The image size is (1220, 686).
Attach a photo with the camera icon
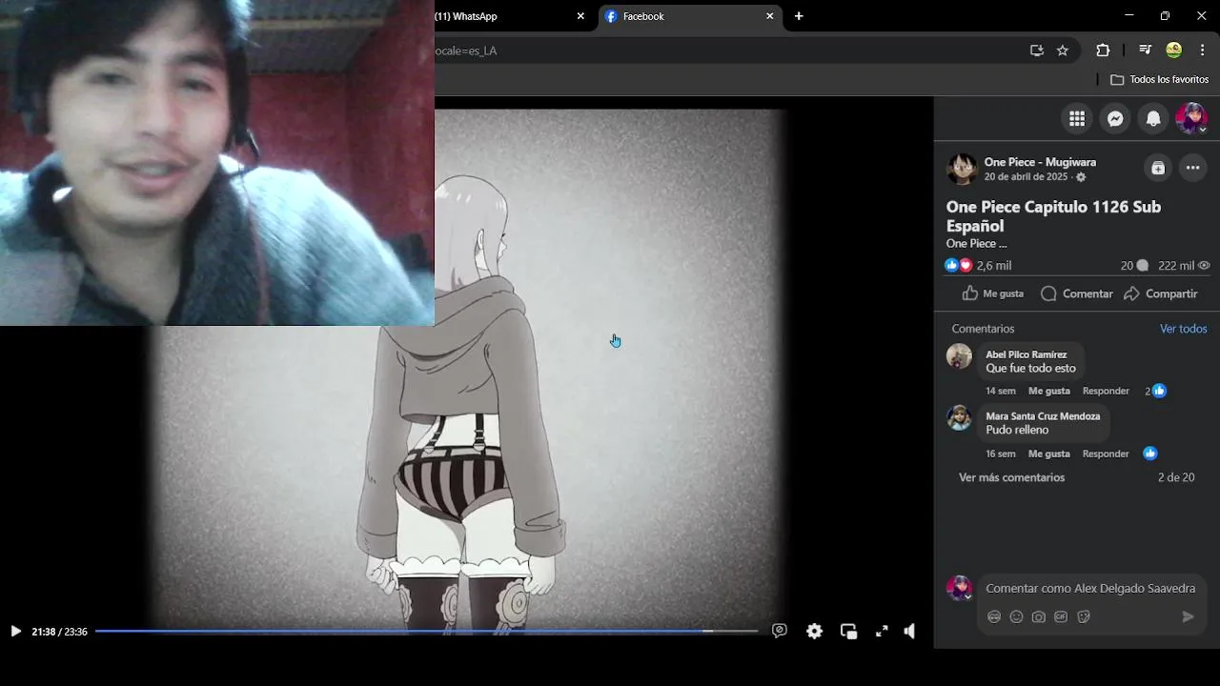[1039, 616]
